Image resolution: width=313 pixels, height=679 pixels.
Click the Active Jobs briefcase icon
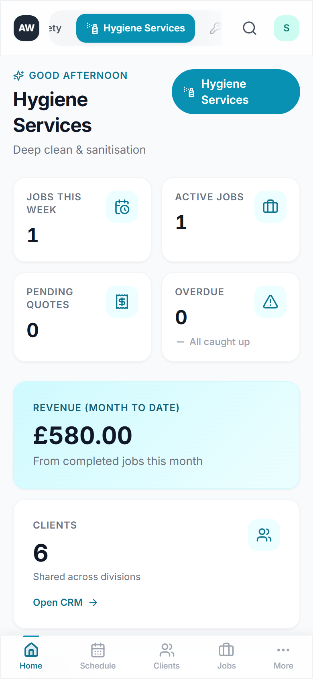[270, 207]
